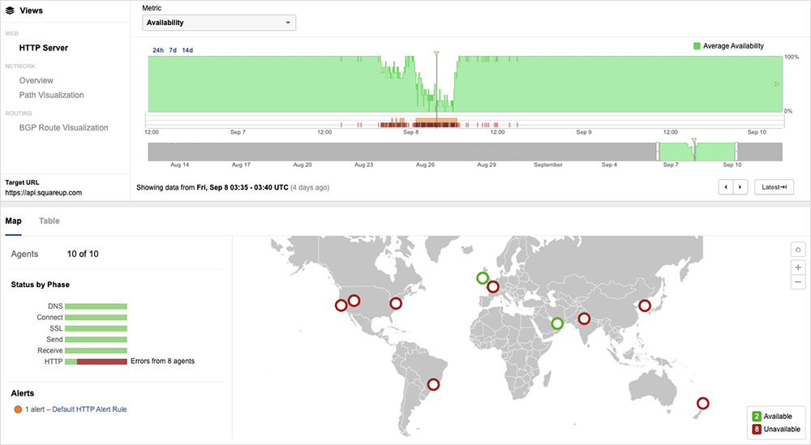This screenshot has height=445, width=811.
Task: Zoom in on the map
Action: [x=798, y=267]
